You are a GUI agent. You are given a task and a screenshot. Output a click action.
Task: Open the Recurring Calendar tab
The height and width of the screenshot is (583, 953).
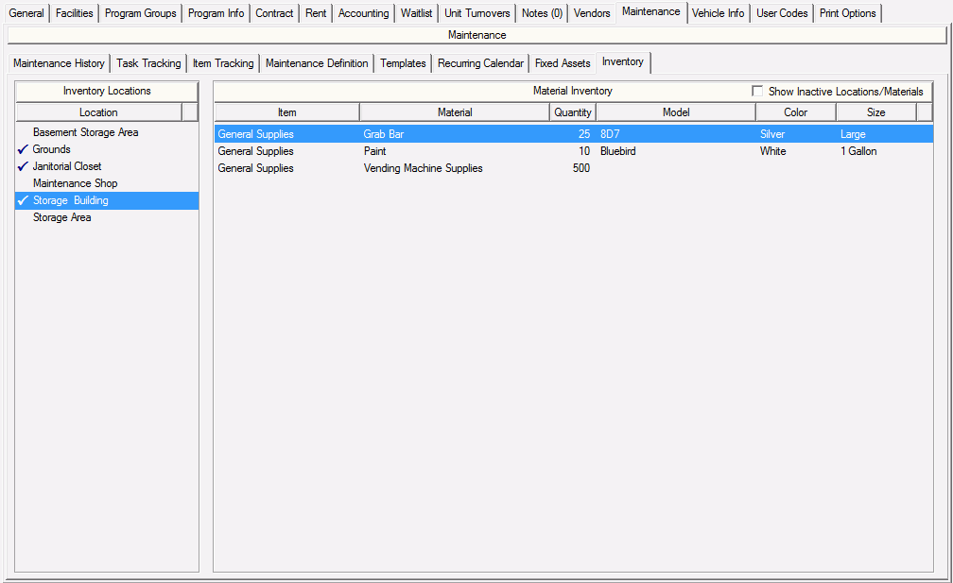tap(479, 63)
